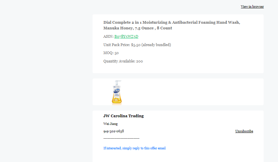Click the dashed separator under phone number
The image size is (278, 162).
tap(121, 138)
